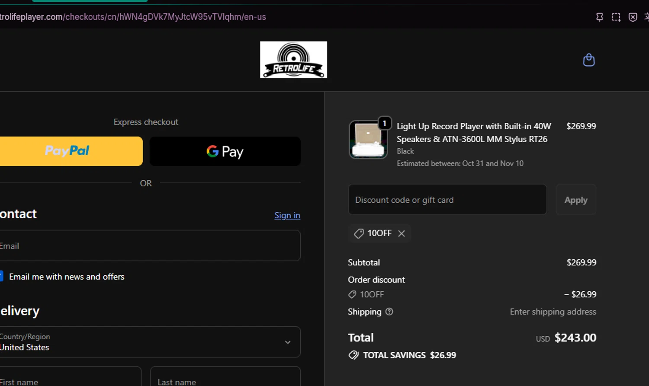This screenshot has height=386, width=649.
Task: Focus the Discount code or gift card field
Action: coord(447,200)
